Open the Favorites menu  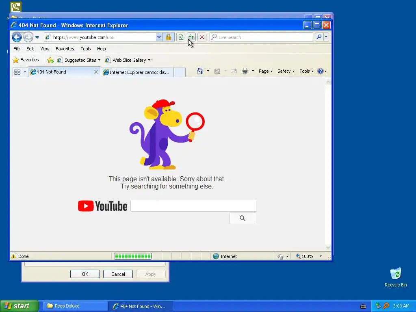pos(65,49)
